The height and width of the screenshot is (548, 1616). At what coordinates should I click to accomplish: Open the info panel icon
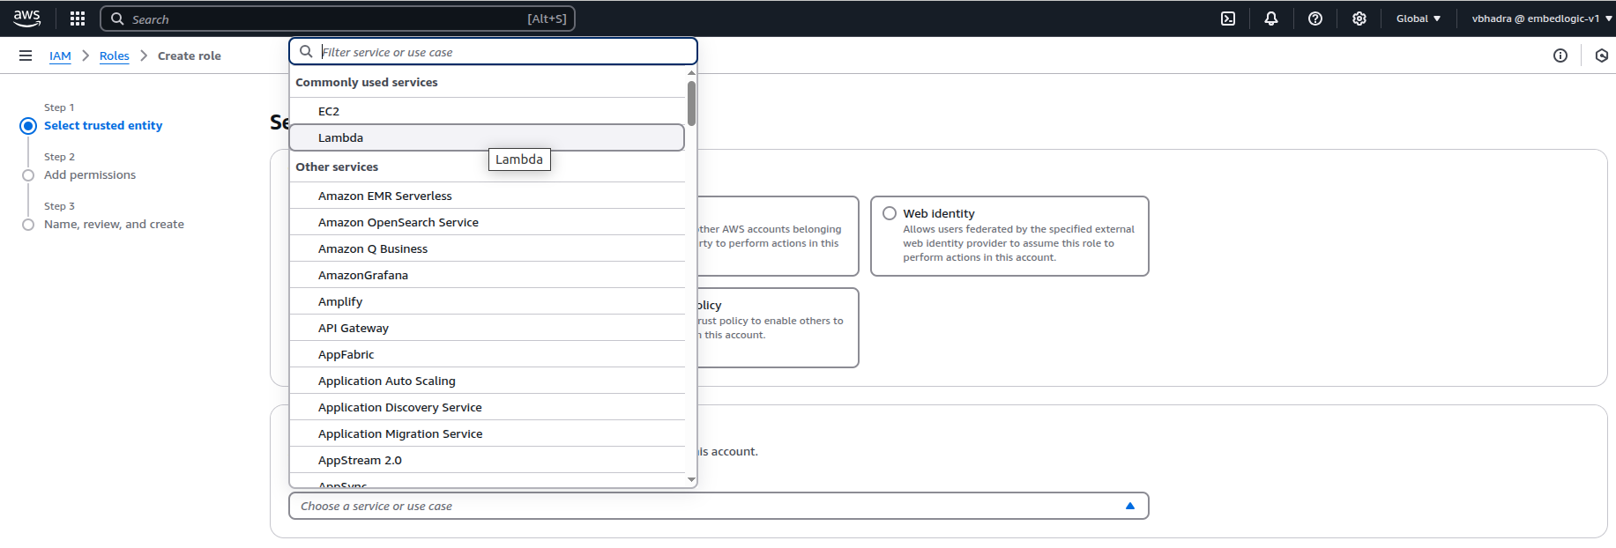click(x=1560, y=56)
